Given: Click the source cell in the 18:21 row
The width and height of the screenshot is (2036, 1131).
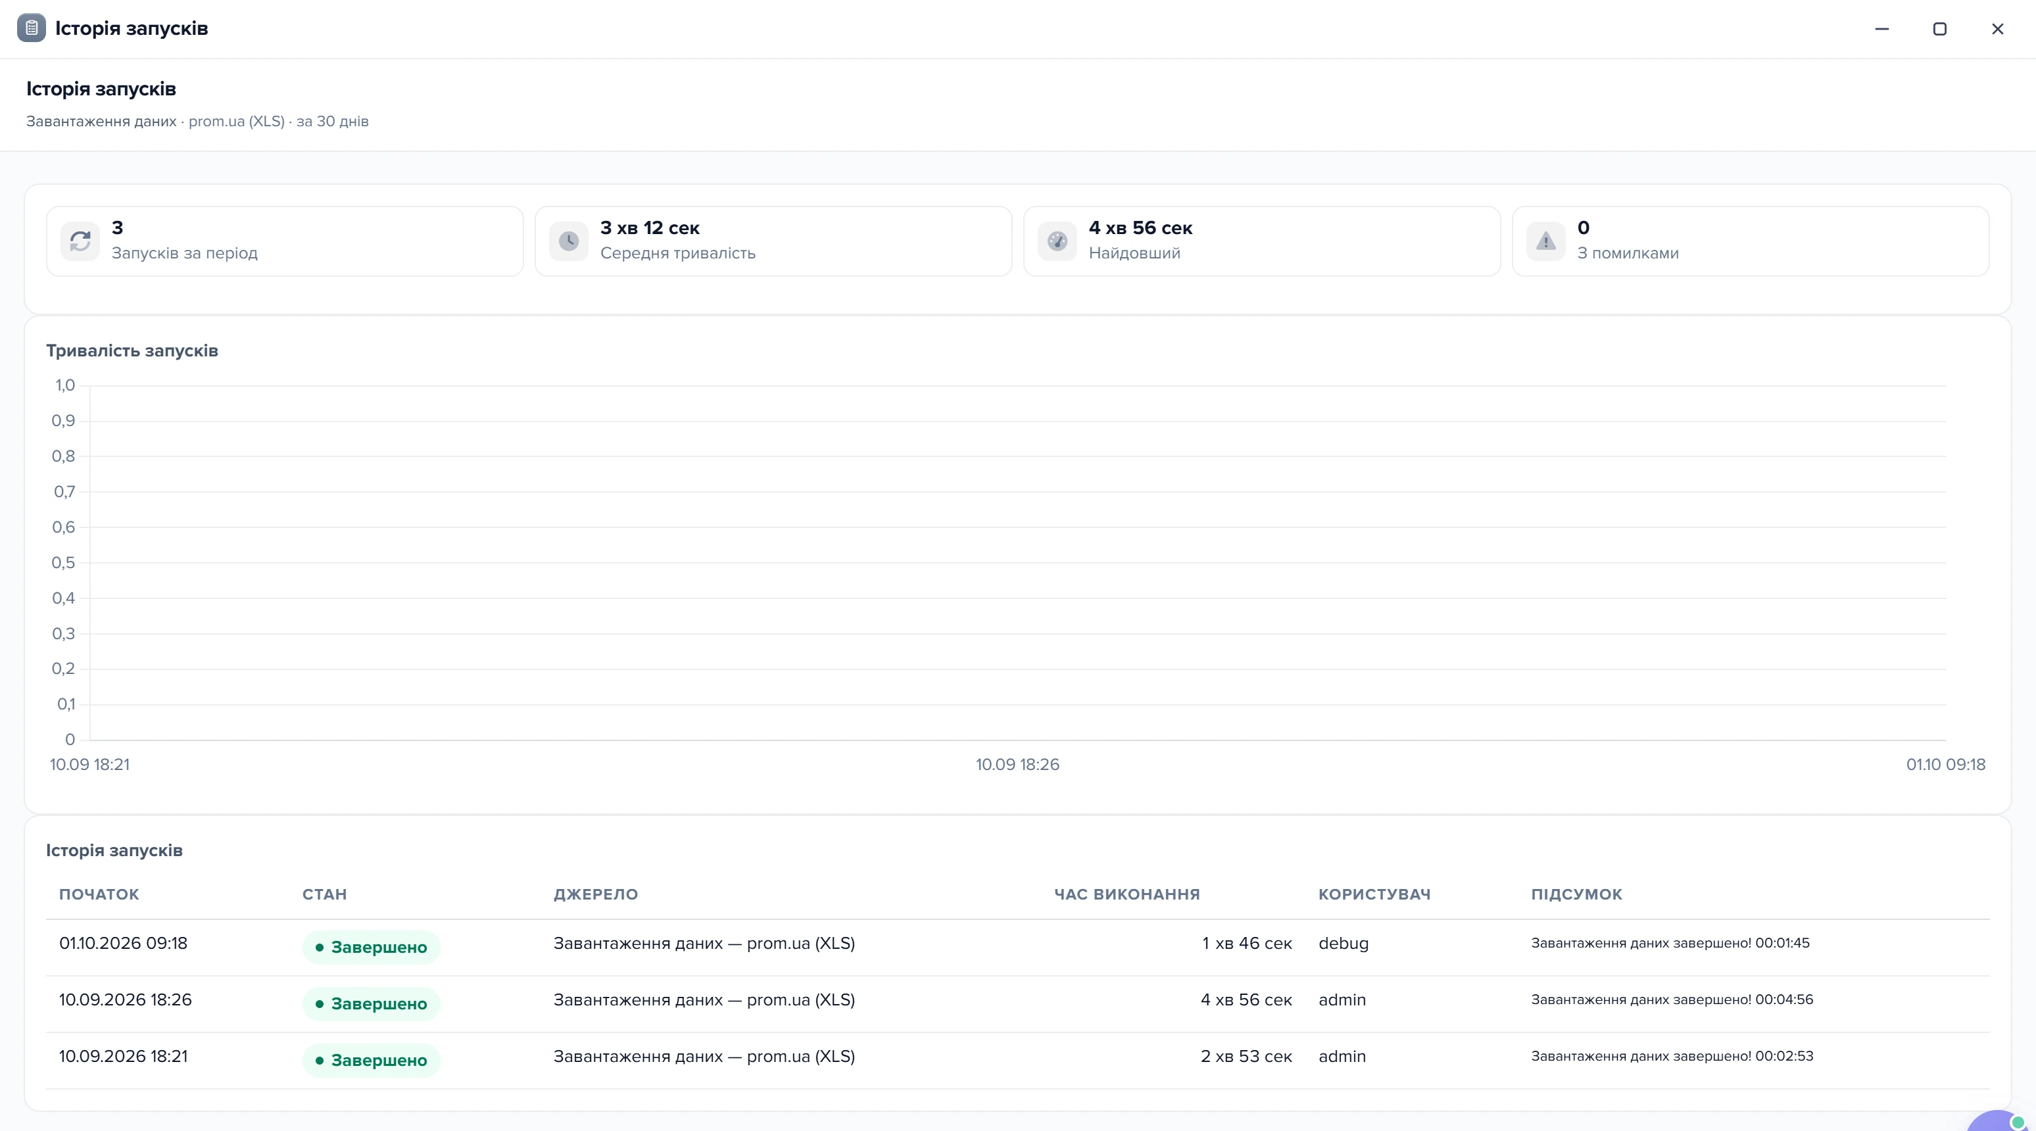Looking at the screenshot, I should [x=704, y=1057].
